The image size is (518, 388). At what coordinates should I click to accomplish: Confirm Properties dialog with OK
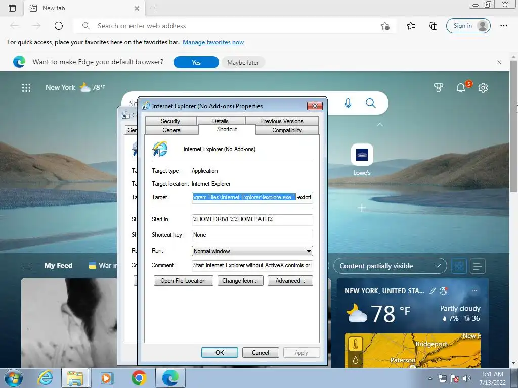(220, 352)
